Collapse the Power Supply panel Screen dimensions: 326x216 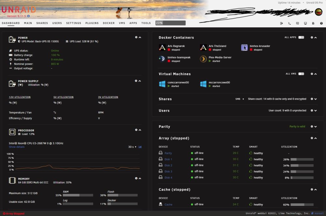[x=140, y=81]
